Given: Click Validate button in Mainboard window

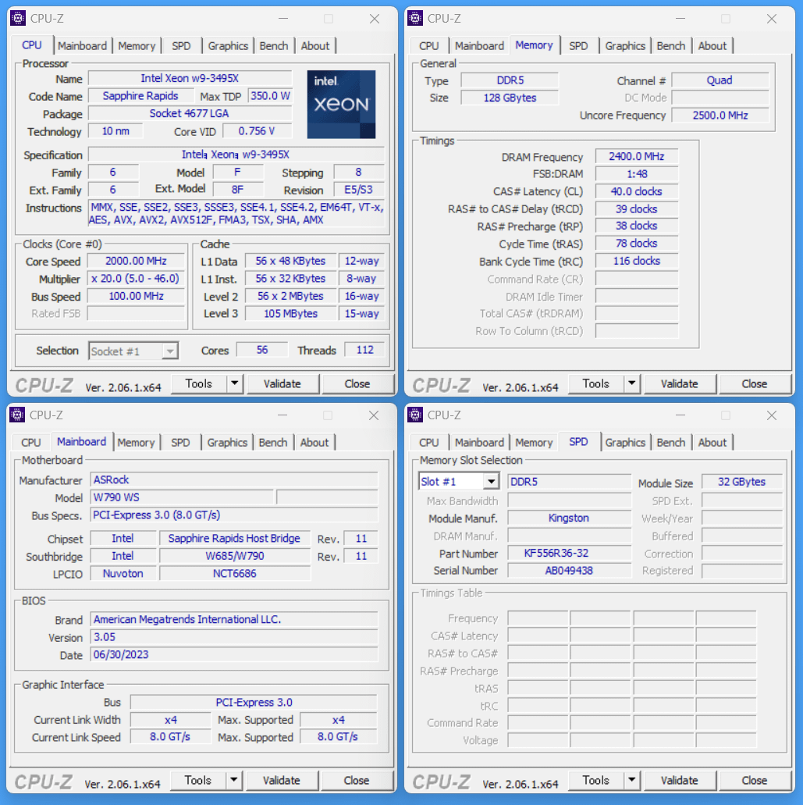Looking at the screenshot, I should [281, 780].
